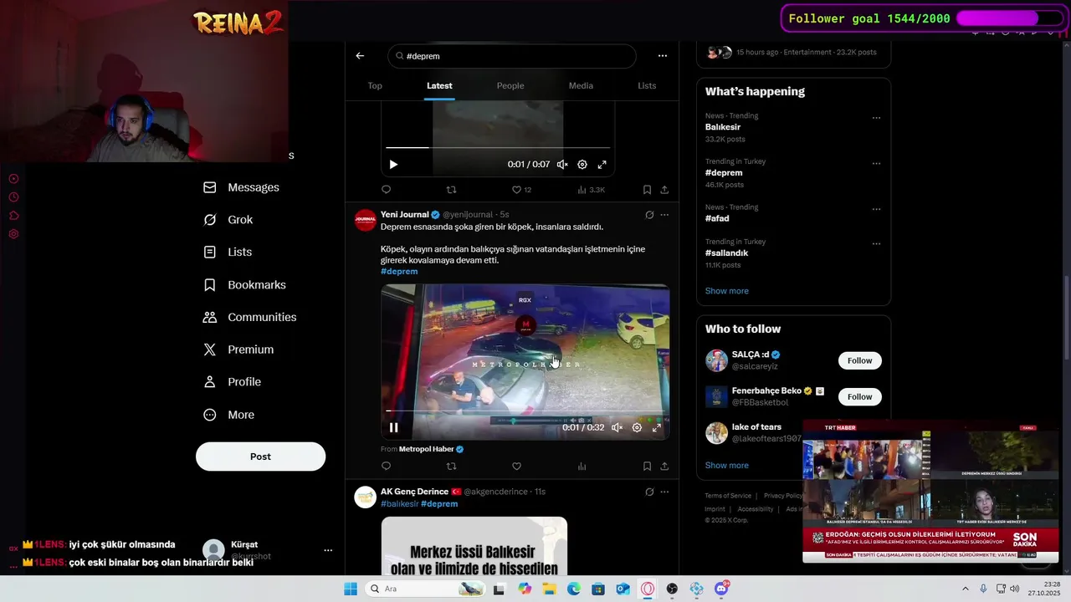The height and width of the screenshot is (602, 1071).
Task: Open Bookmarks in the sidebar
Action: click(x=245, y=285)
